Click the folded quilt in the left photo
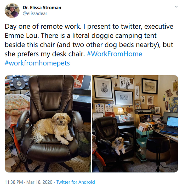Image resolution: width=183 pixels, height=188 pixels. (17, 104)
